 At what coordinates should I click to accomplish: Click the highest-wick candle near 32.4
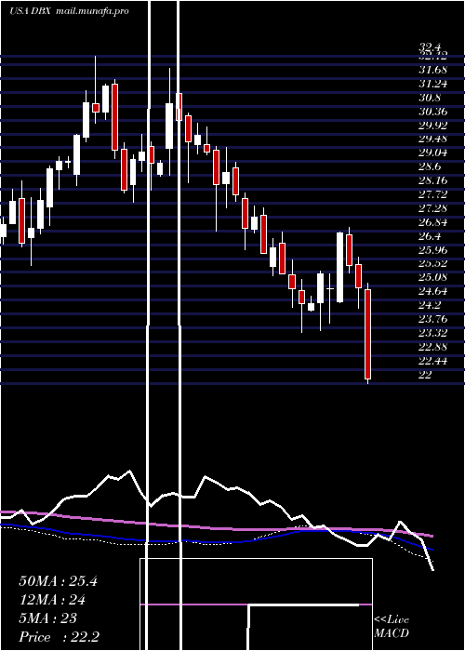(96, 89)
